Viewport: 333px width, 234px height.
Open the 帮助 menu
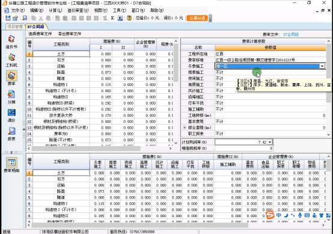157,10
